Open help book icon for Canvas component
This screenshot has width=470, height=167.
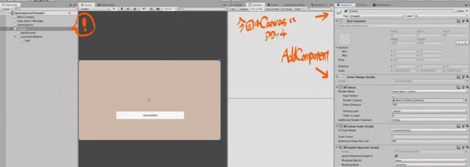pyautogui.click(x=459, y=87)
